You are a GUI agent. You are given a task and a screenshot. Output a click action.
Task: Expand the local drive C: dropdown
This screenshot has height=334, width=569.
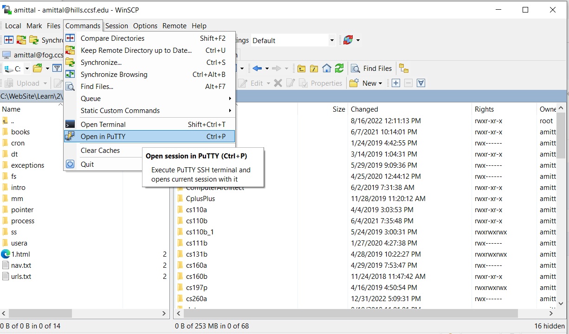[x=27, y=69]
